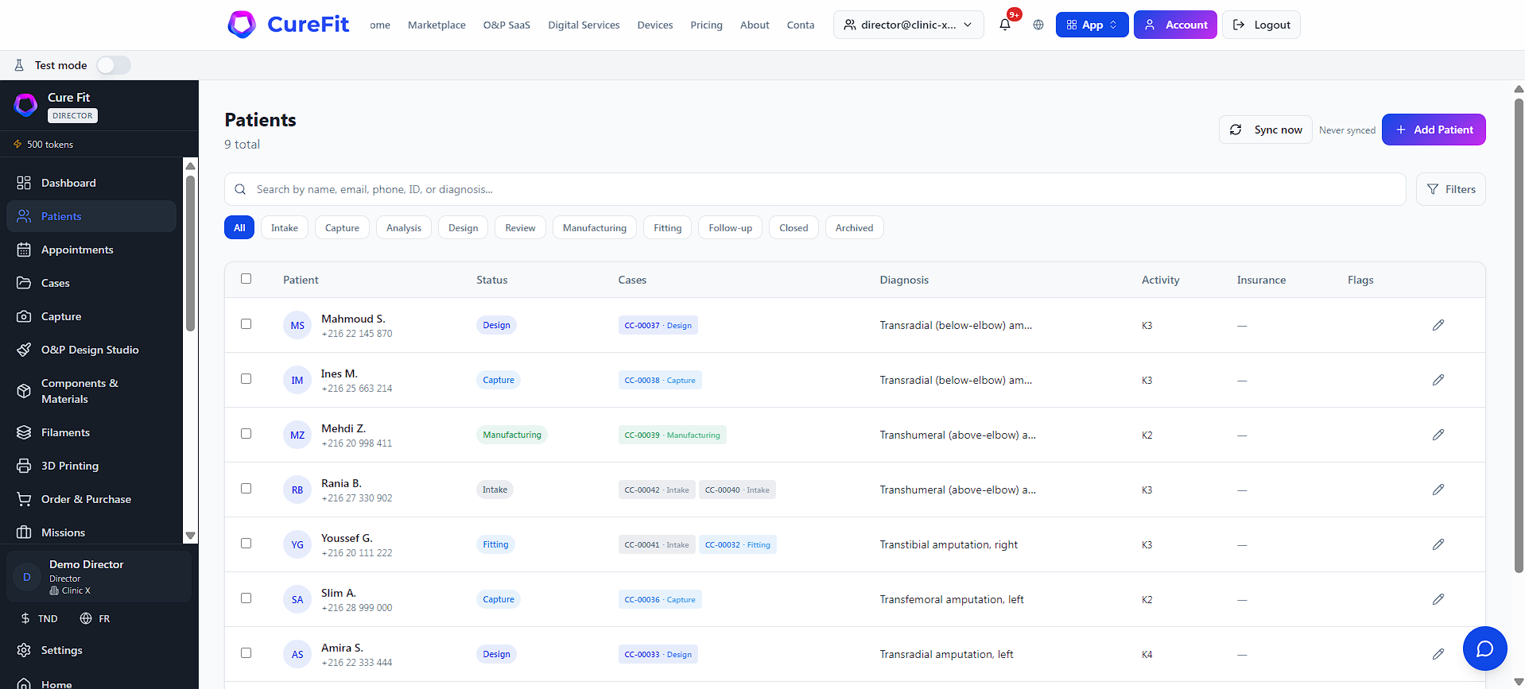Click the magnifier icon in the search box
Viewport: 1525px width, 689px height.
pos(240,189)
